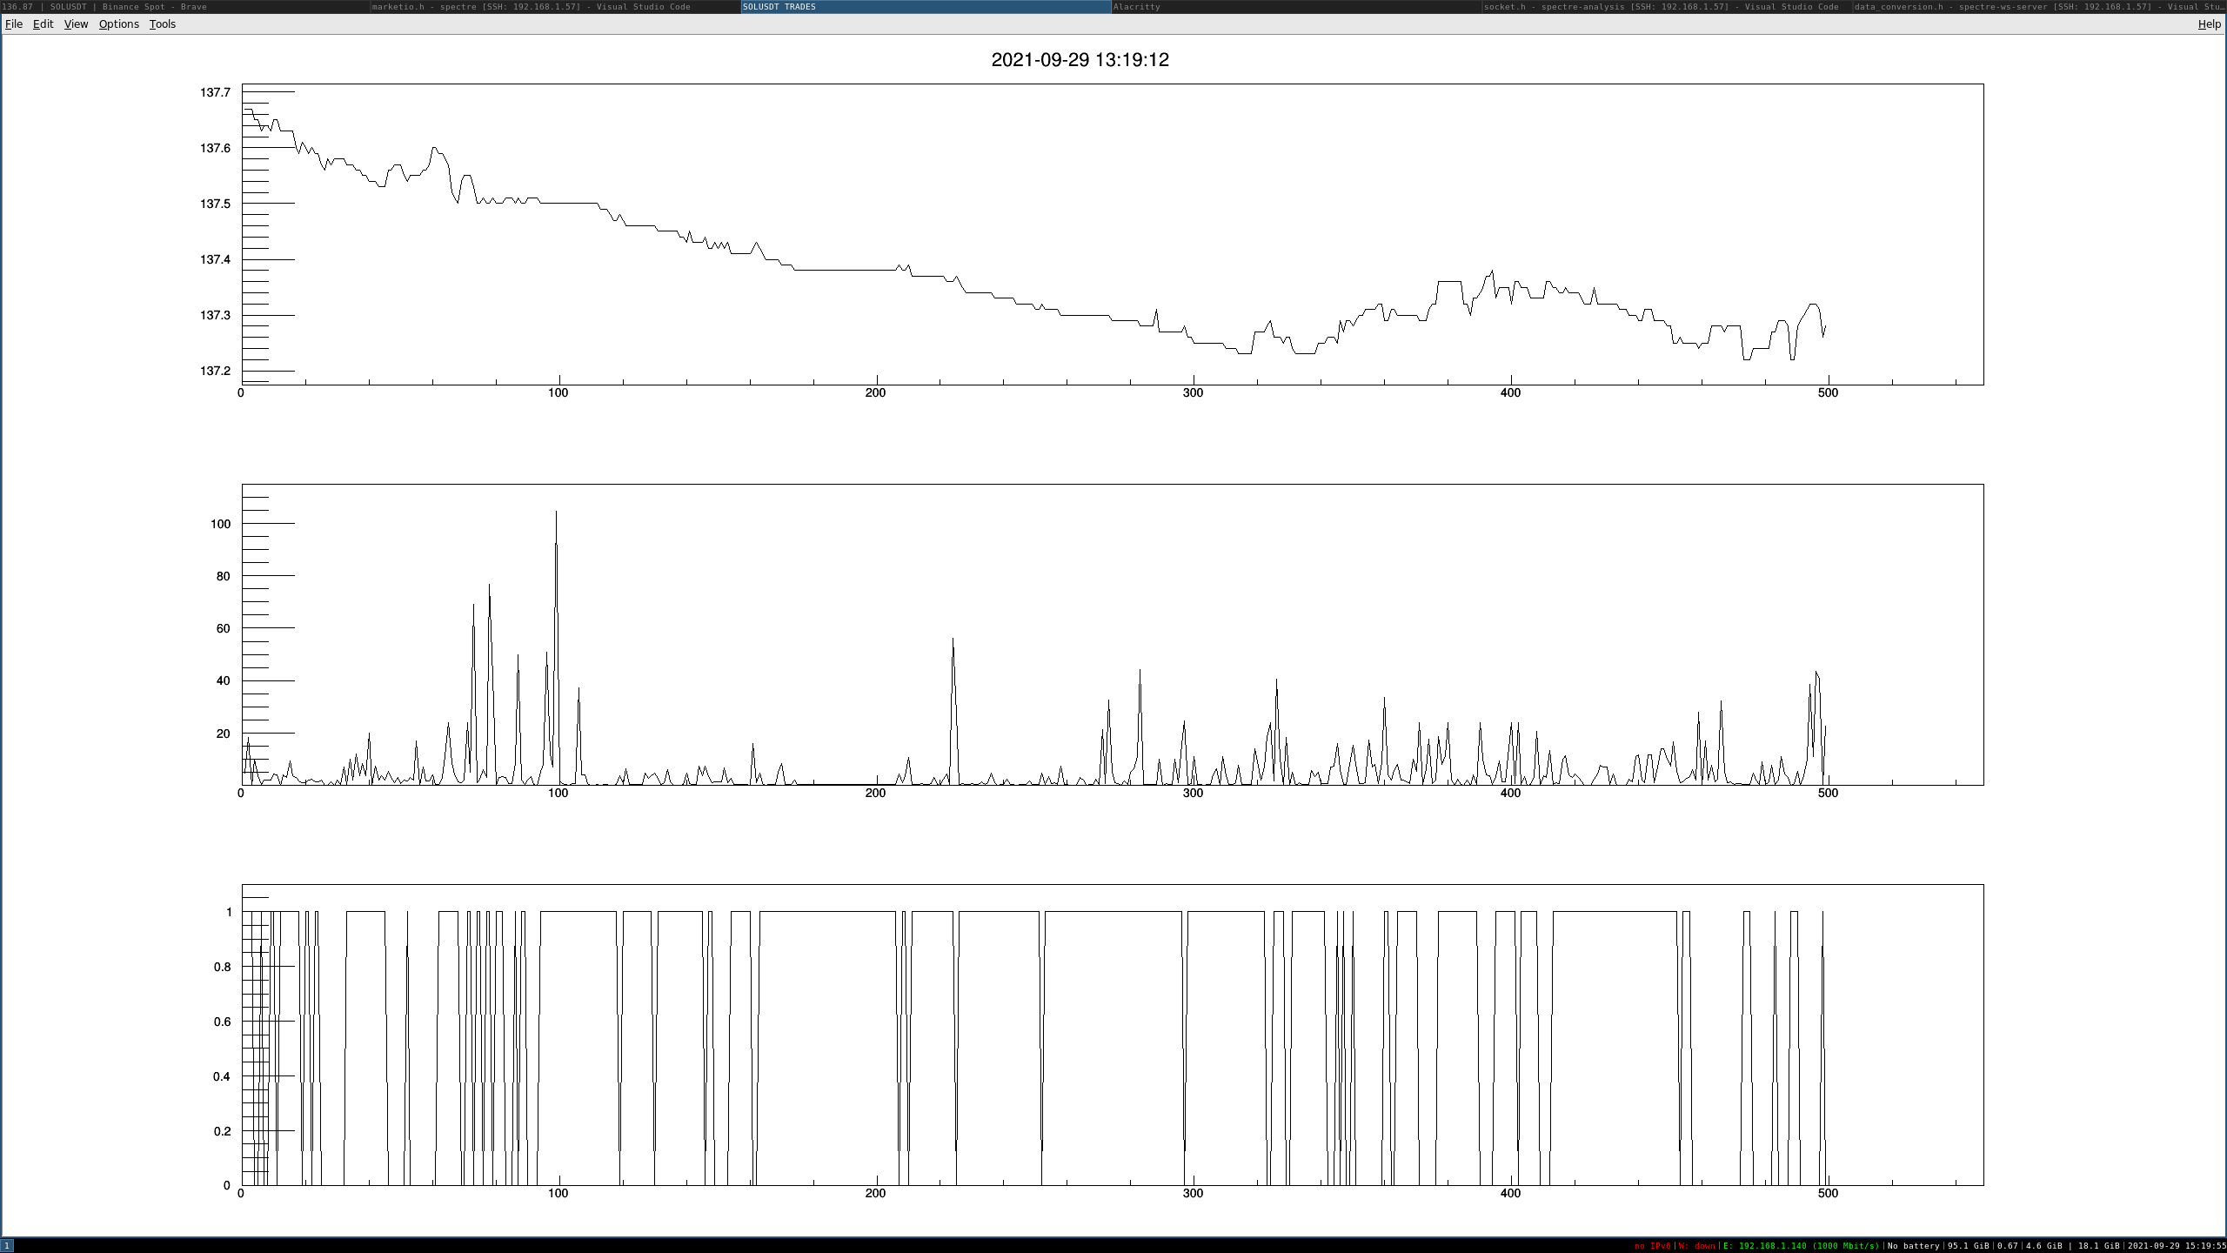Click the 137.4 label on the price axis

216,259
